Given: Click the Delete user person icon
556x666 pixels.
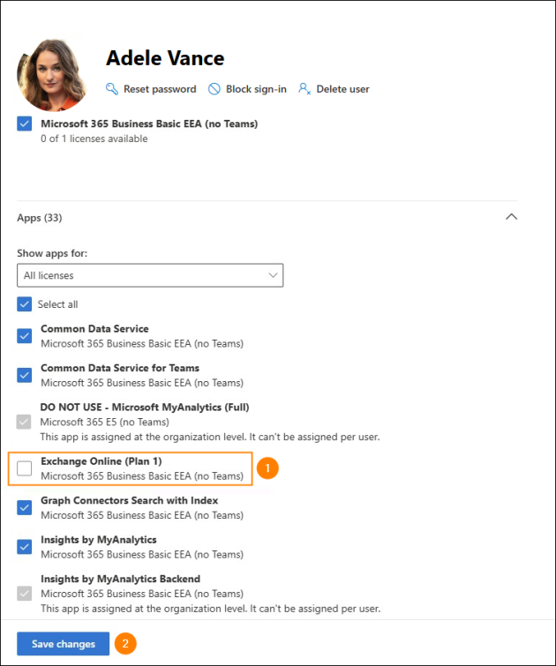Looking at the screenshot, I should point(304,89).
